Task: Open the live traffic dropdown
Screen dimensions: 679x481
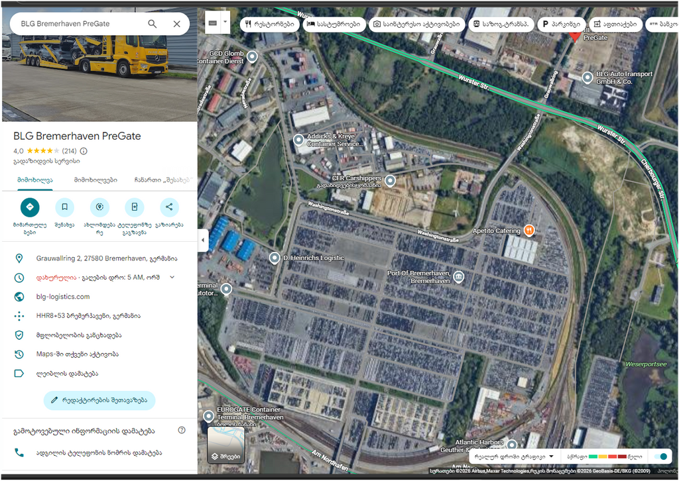Action: click(515, 456)
